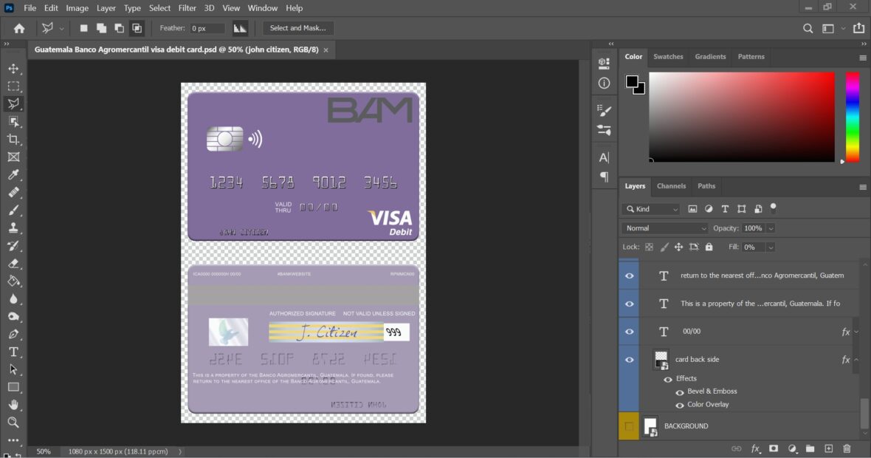
Task: Click the card back side layer thumbnail
Action: coord(661,360)
